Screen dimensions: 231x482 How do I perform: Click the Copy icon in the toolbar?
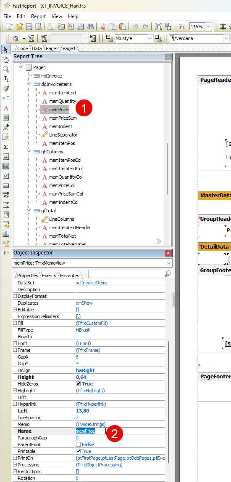coord(113,27)
